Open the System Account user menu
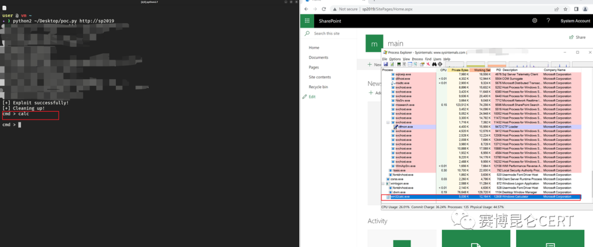Image resolution: width=593 pixels, height=247 pixels. point(575,21)
